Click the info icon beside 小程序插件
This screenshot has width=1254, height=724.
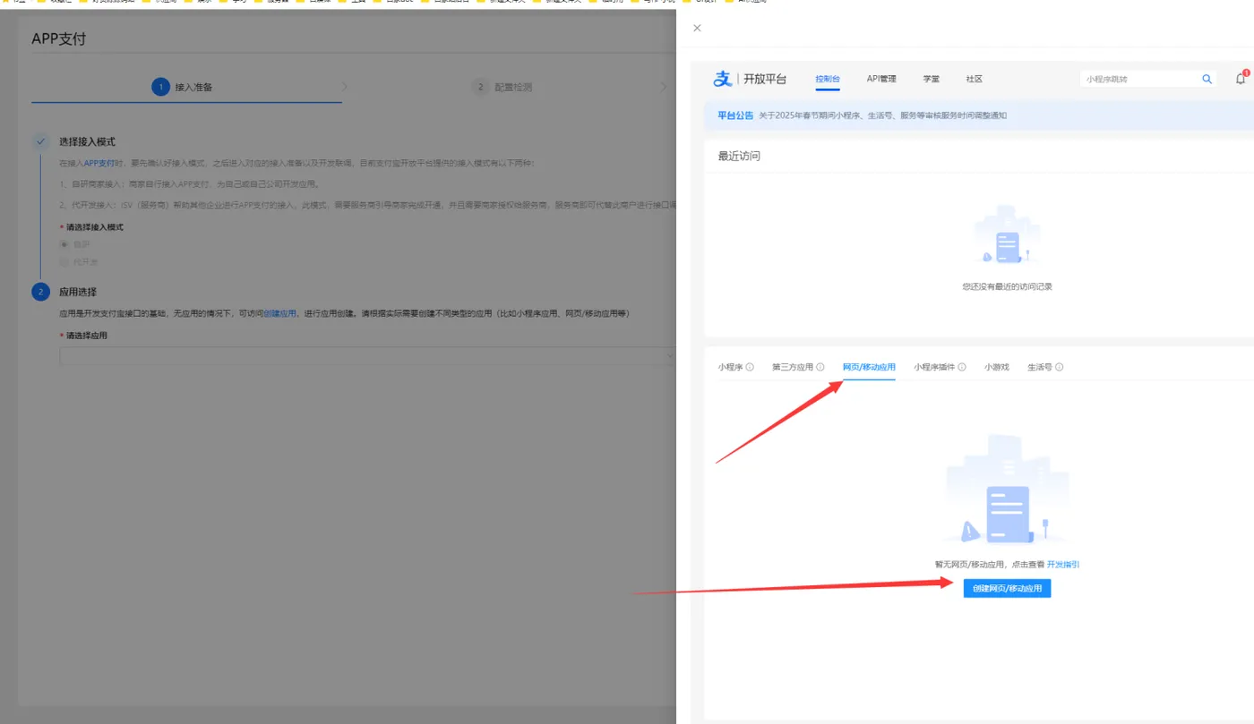tap(962, 367)
